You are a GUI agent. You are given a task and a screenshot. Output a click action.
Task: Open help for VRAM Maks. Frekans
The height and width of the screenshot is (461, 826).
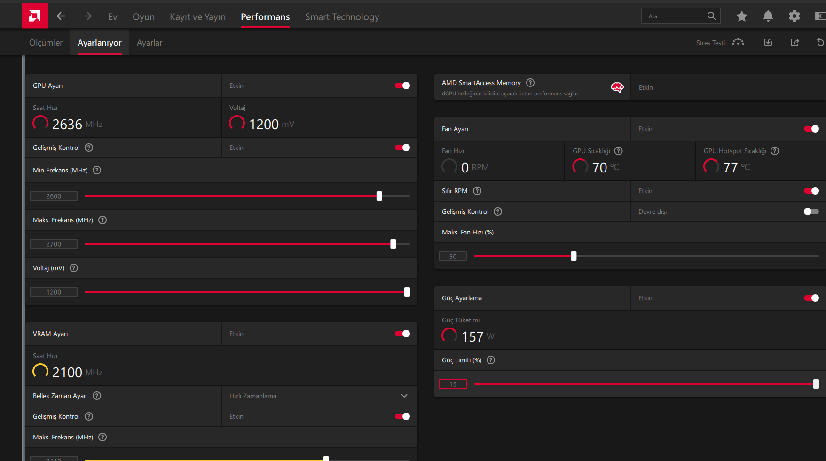coord(102,437)
